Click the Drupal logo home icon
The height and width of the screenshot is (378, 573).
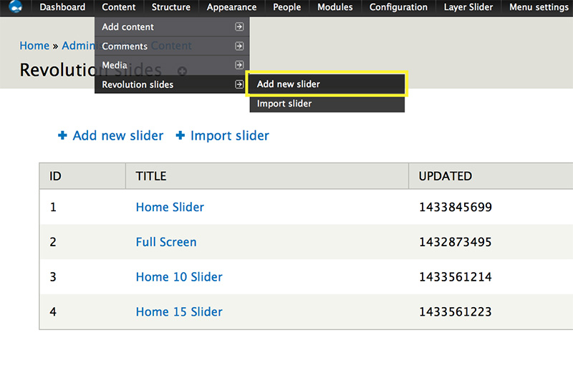pyautogui.click(x=15, y=7)
